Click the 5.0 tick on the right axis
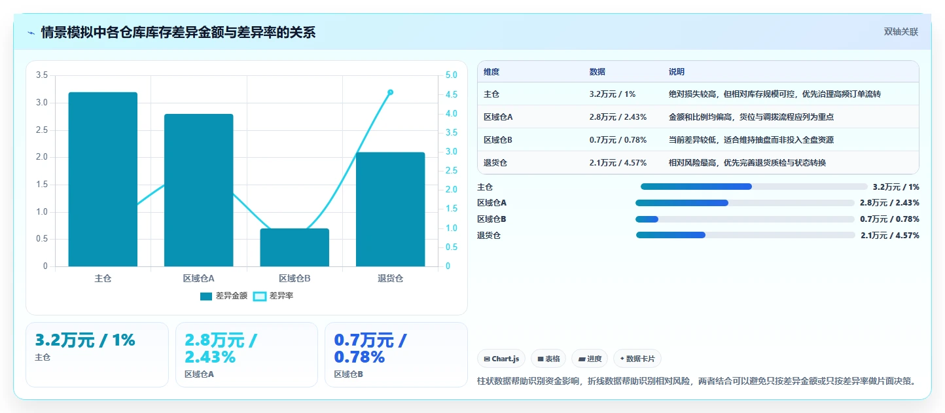The image size is (945, 413). click(x=452, y=75)
